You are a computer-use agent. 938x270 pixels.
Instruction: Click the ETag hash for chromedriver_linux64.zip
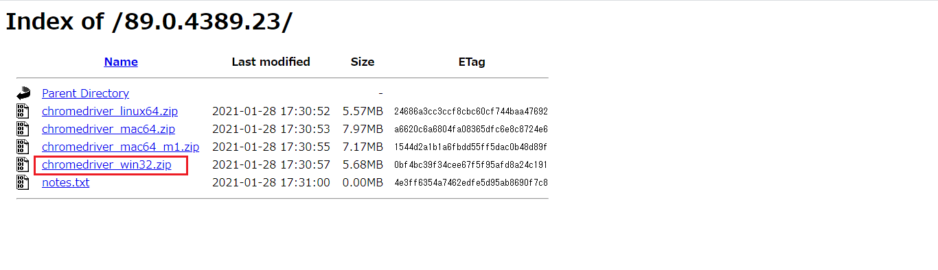pos(470,111)
